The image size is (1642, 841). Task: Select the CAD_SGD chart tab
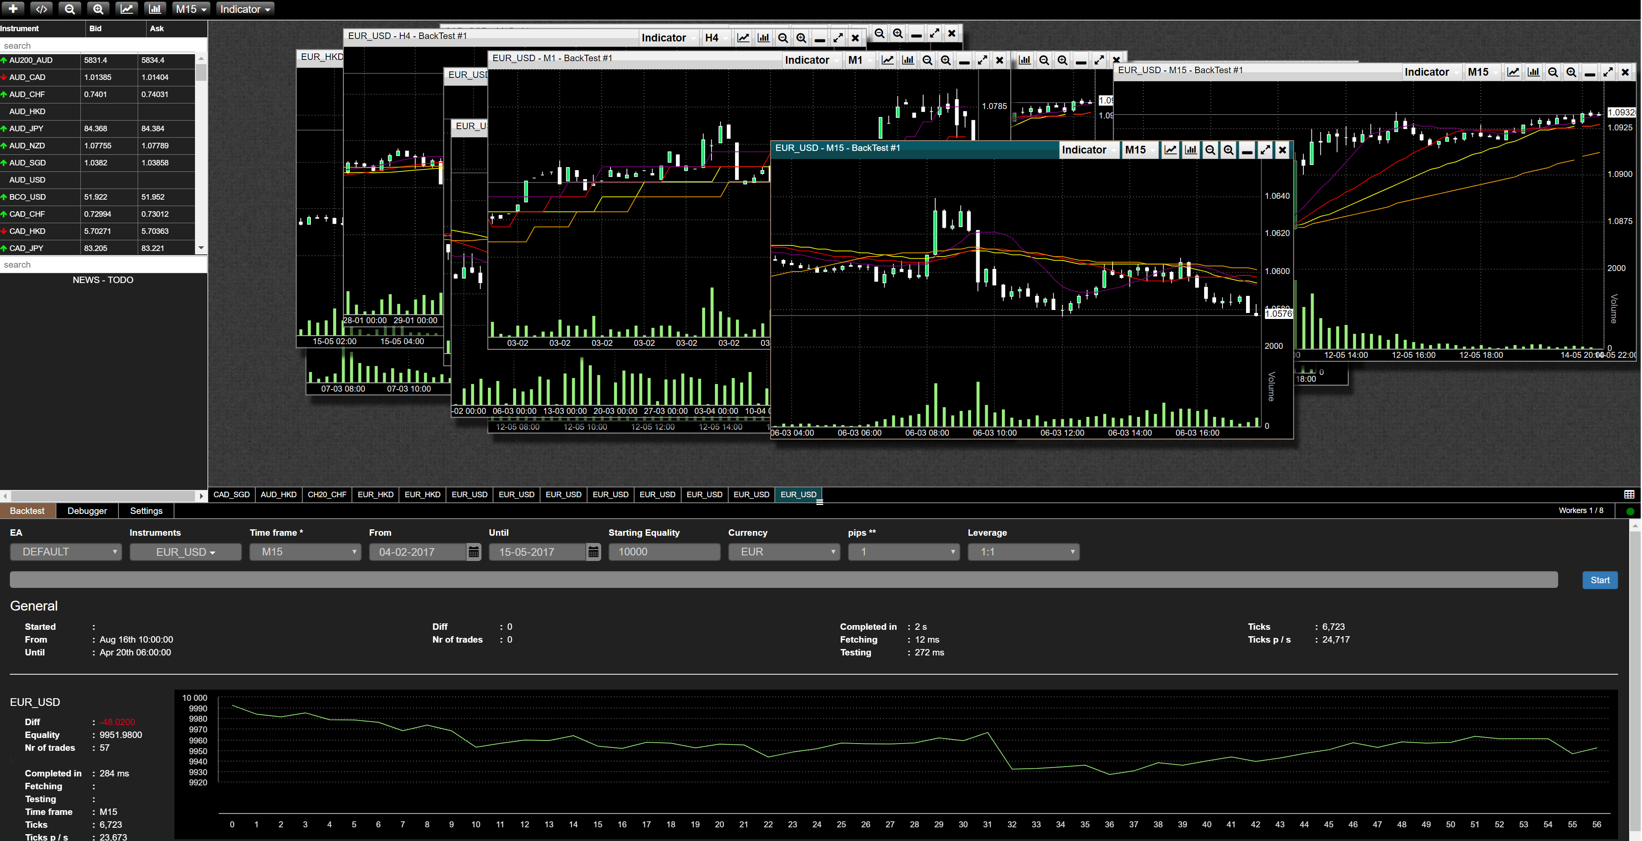click(x=231, y=494)
